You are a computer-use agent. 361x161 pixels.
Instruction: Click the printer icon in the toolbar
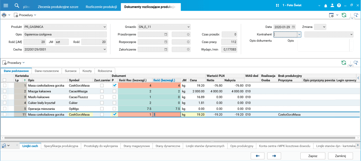[4, 15]
